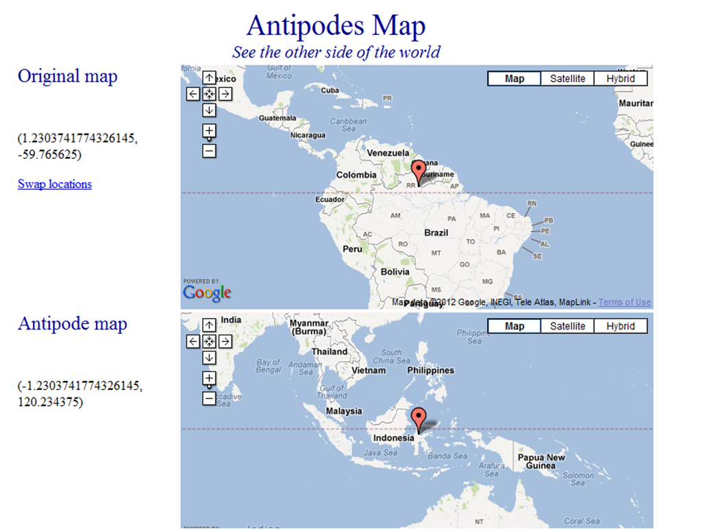Click the pan down arrow on antipode map

pos(209,357)
